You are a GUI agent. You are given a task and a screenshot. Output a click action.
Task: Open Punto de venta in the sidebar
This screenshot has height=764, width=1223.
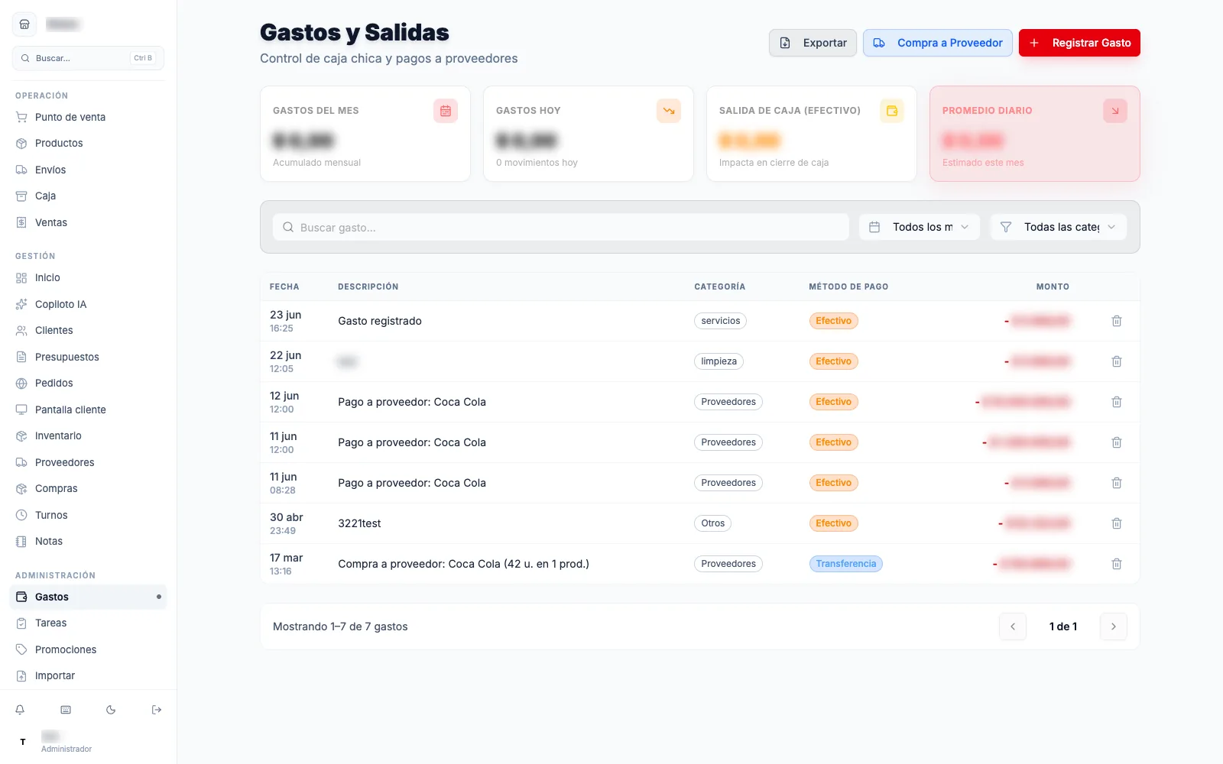point(88,117)
